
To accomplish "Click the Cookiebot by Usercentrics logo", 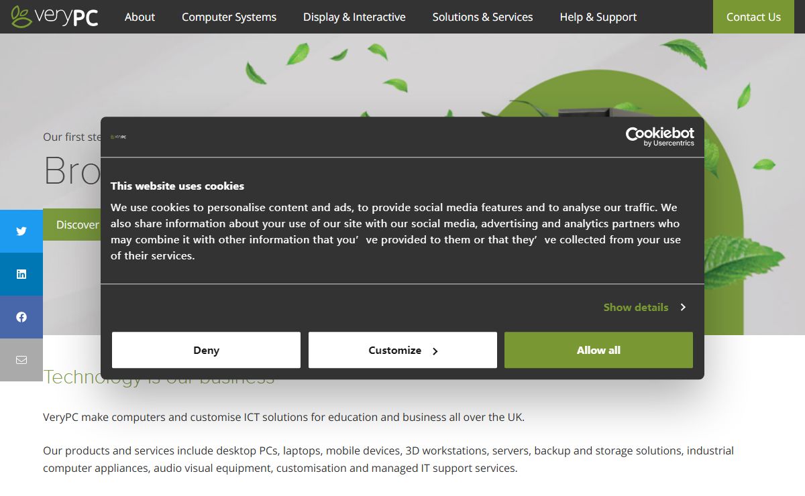I will tap(659, 136).
